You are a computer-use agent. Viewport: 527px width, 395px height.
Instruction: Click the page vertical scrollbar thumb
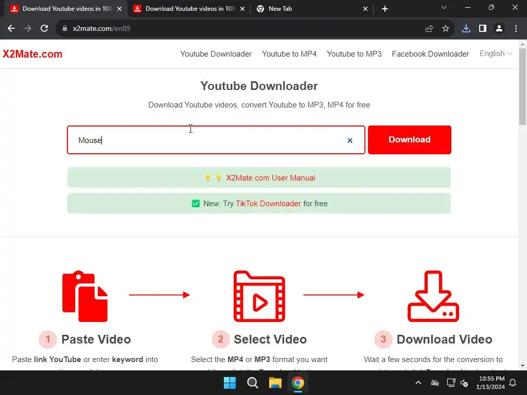point(523,86)
